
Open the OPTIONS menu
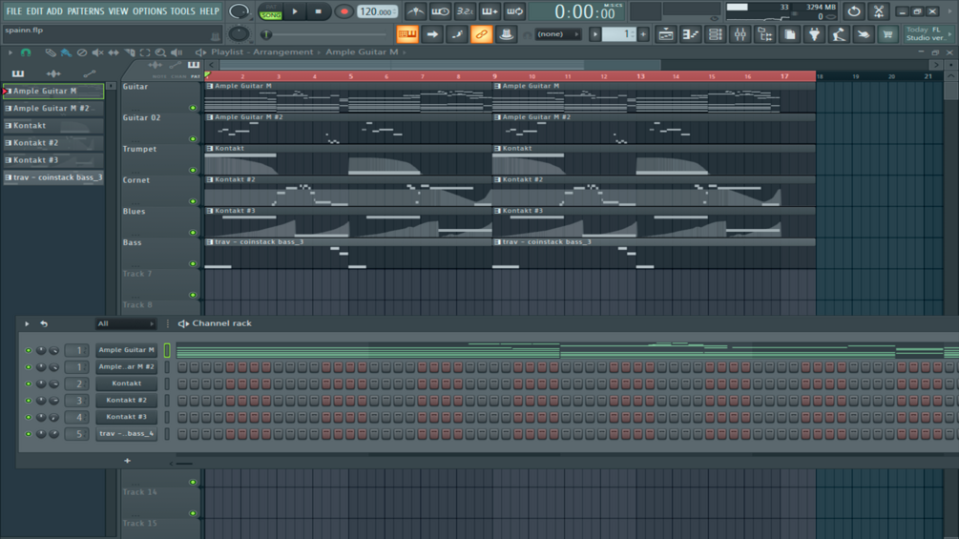click(x=150, y=11)
